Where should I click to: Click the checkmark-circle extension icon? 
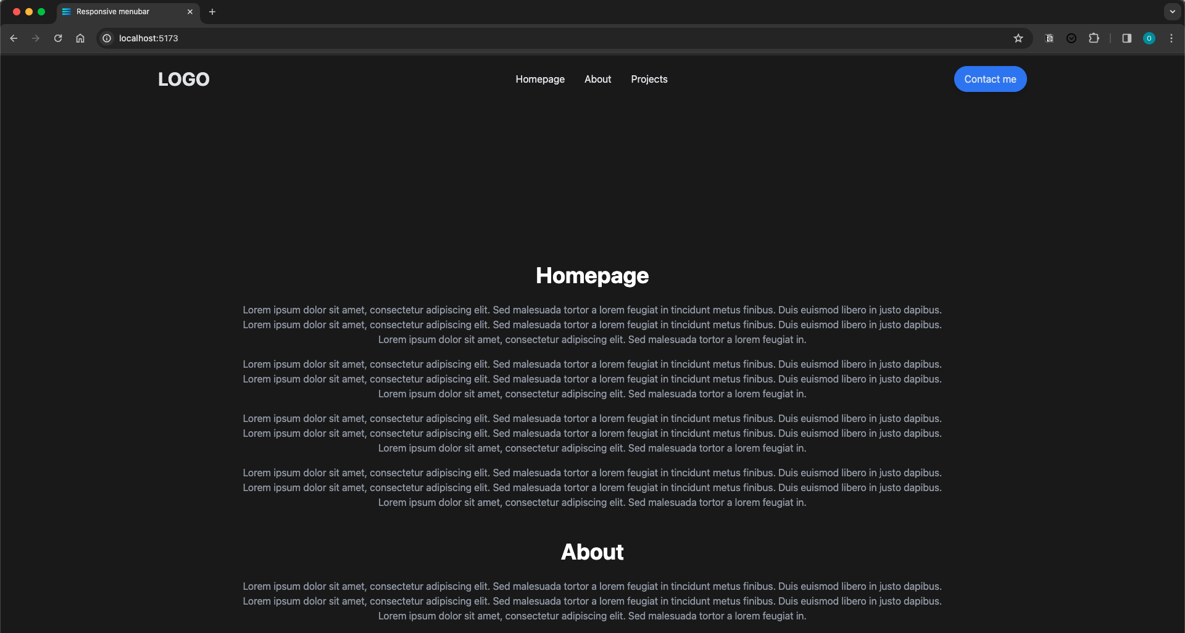(1071, 38)
